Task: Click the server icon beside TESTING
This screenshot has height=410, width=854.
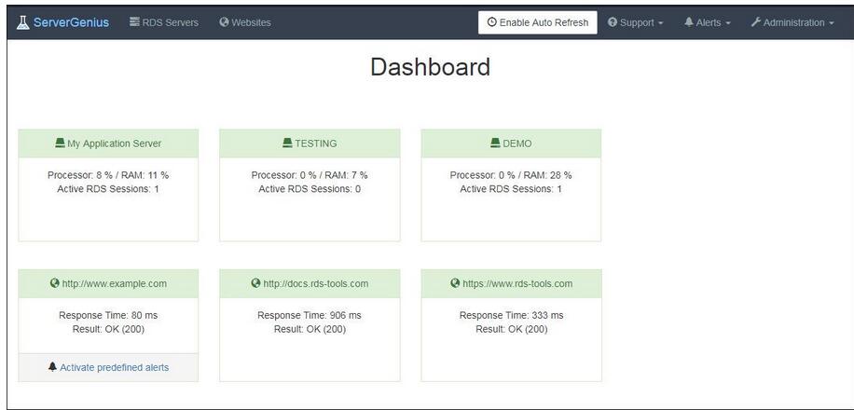Action: pos(287,143)
